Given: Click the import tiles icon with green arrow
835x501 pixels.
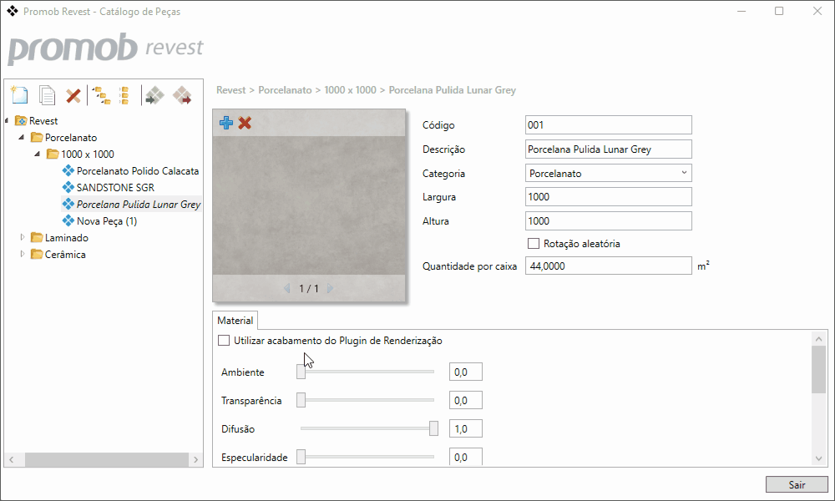Looking at the screenshot, I should click(x=154, y=95).
